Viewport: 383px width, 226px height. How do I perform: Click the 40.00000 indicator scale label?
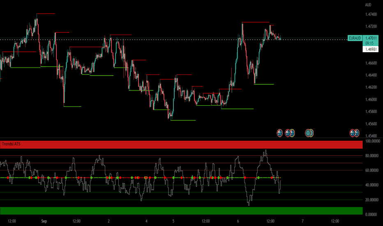coord(372,185)
